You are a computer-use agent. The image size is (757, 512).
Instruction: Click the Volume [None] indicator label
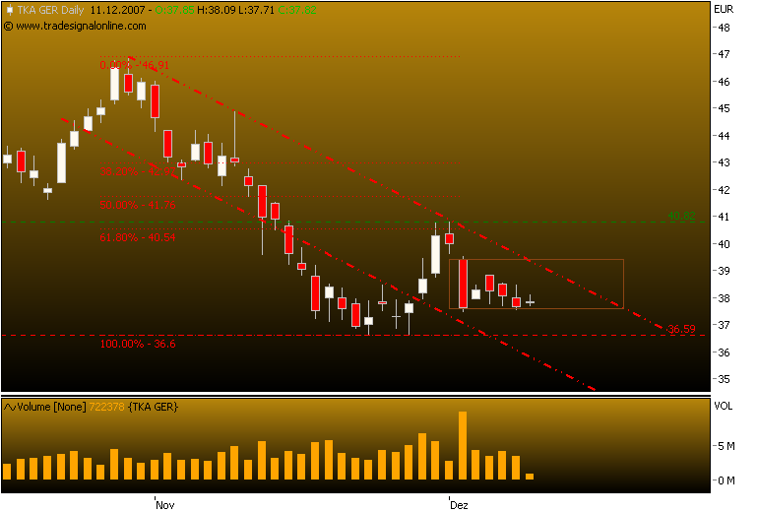click(51, 408)
